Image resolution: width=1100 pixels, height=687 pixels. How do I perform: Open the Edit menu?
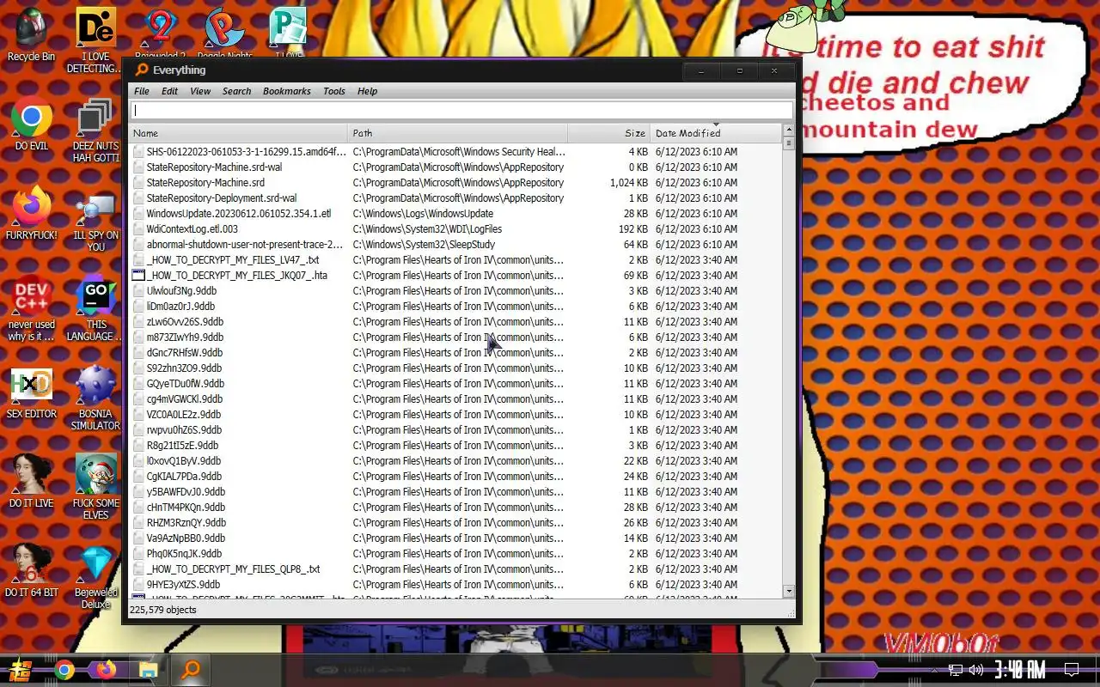click(170, 91)
